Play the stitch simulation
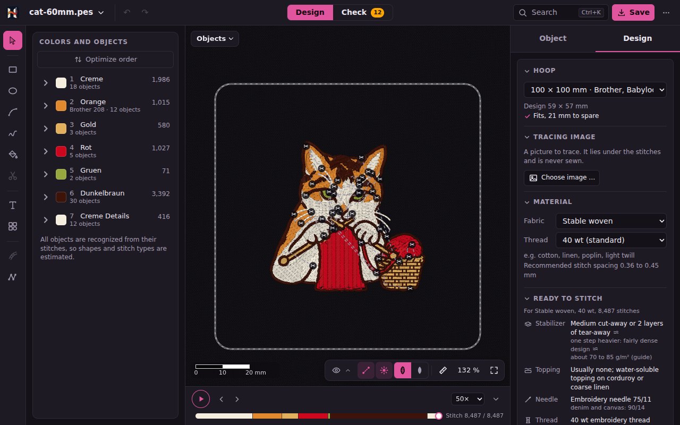680x425 pixels. pyautogui.click(x=201, y=399)
